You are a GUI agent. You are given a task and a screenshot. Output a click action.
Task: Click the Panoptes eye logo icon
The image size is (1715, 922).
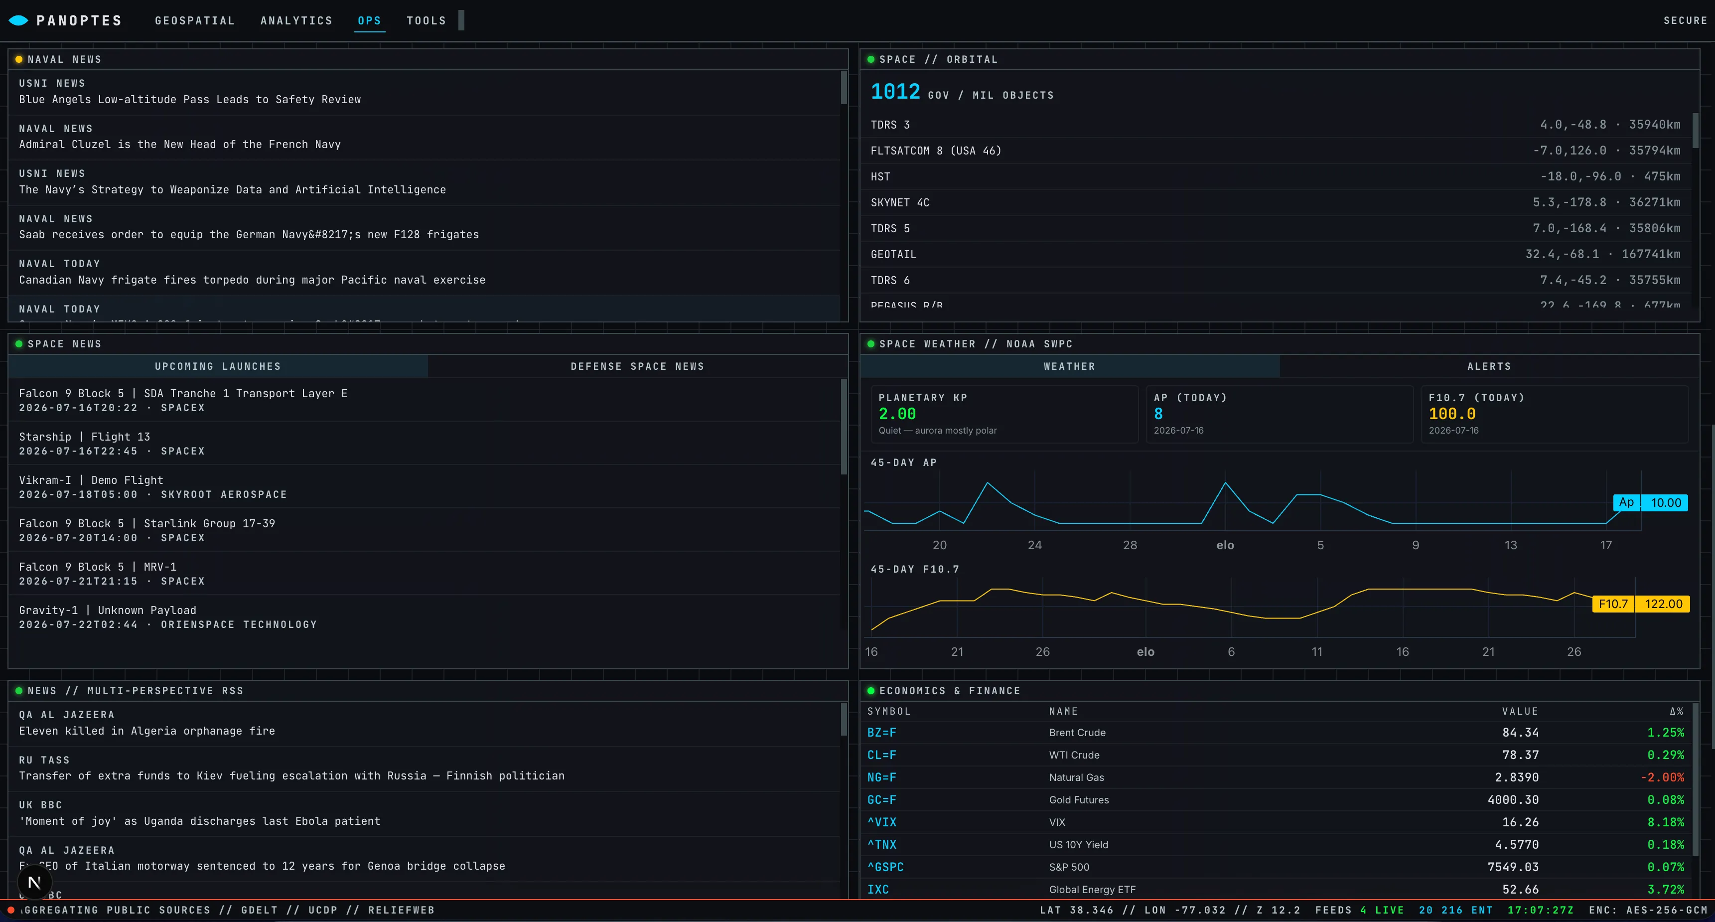(x=18, y=20)
